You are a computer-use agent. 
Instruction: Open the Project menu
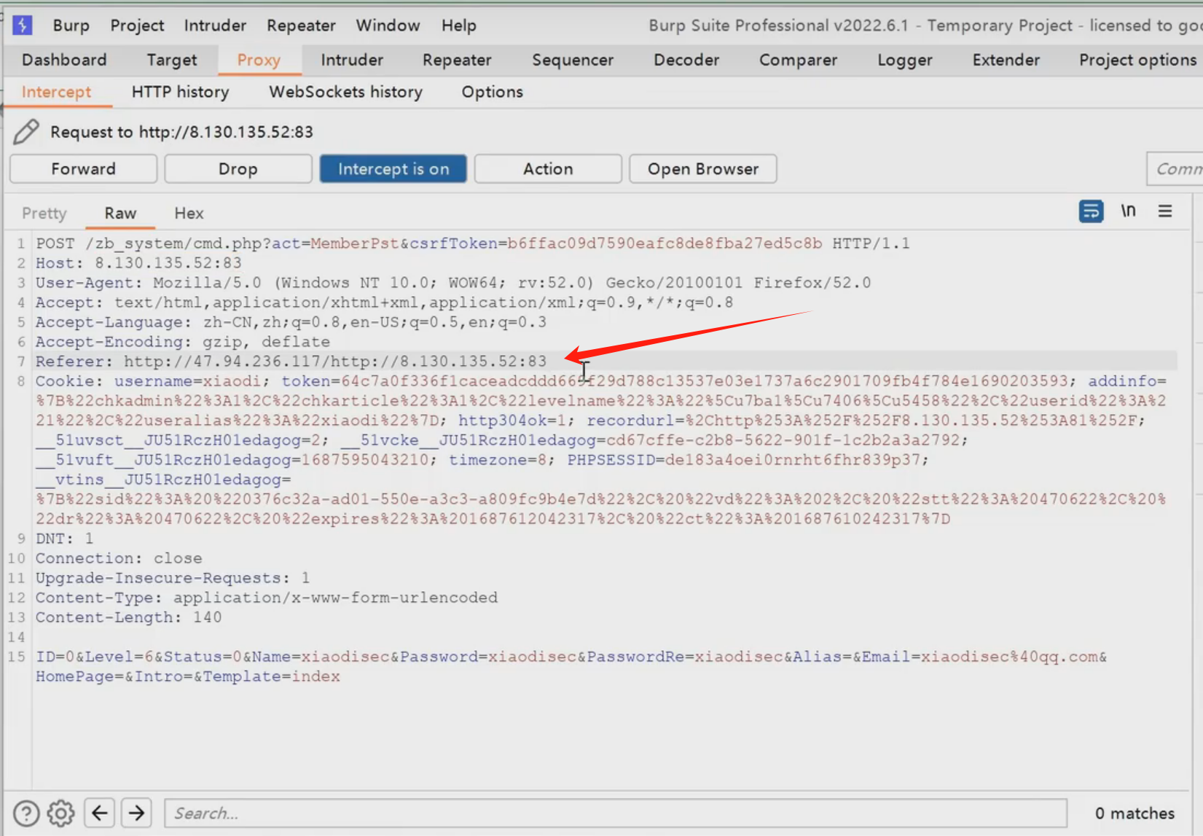click(137, 26)
